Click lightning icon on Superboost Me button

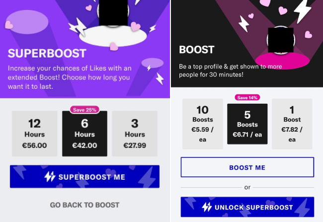50,177
